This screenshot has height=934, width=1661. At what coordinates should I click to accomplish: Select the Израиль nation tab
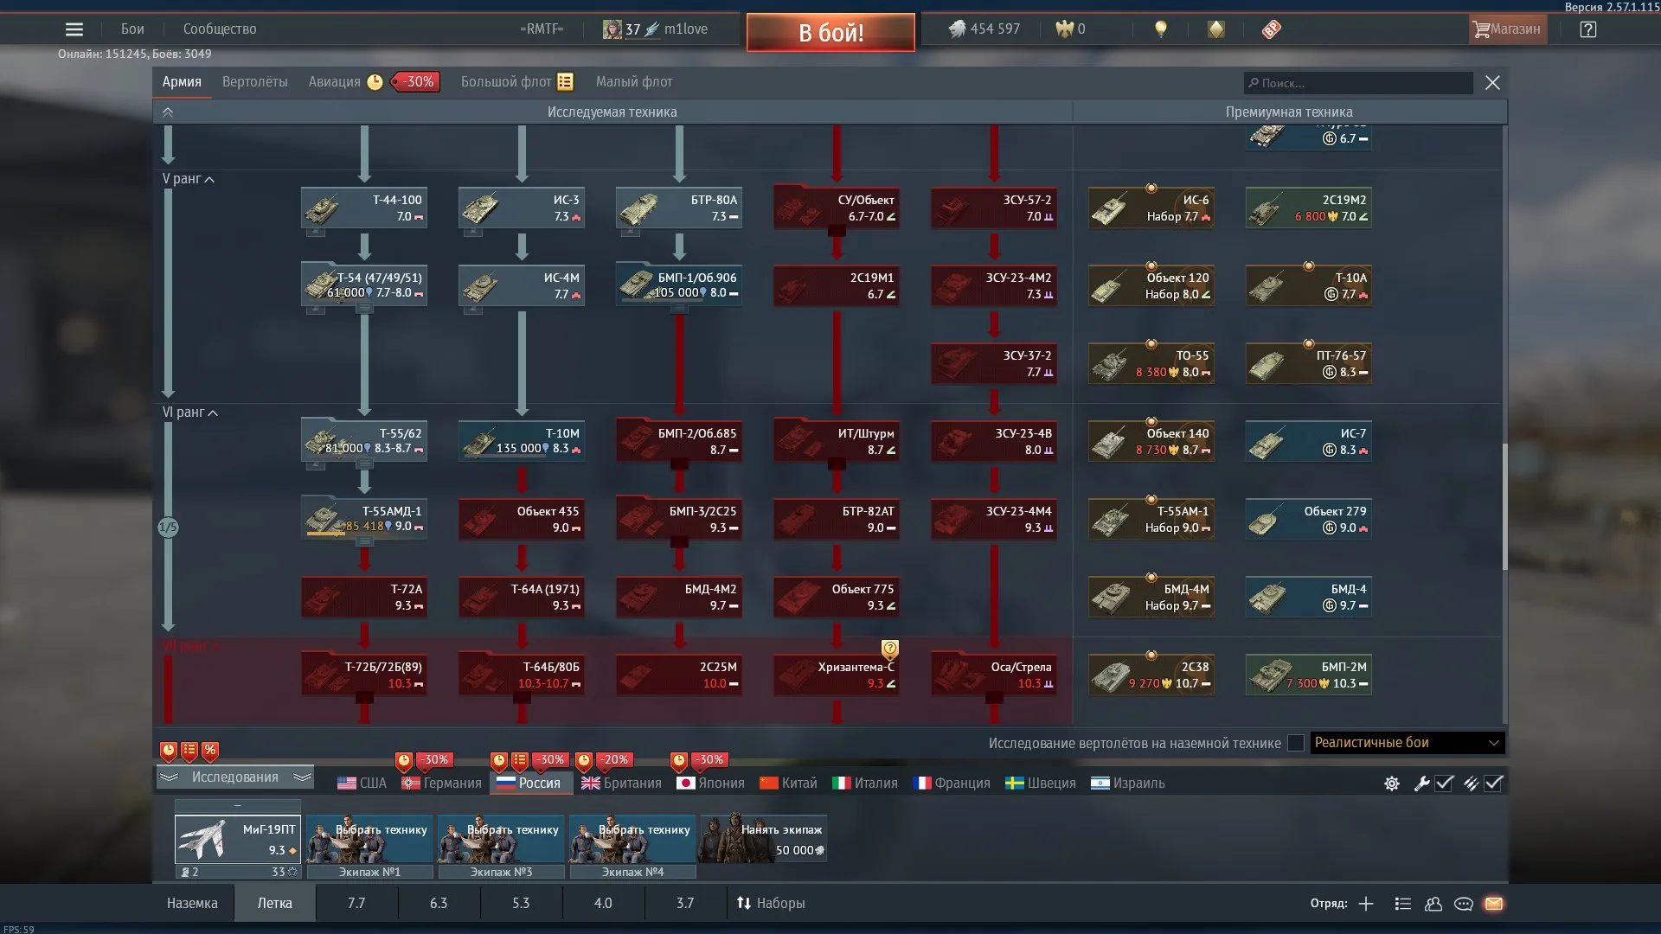coord(1128,784)
